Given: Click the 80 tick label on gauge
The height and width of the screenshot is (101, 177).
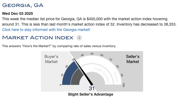Looking at the screenshot, I should [x=117, y=67].
